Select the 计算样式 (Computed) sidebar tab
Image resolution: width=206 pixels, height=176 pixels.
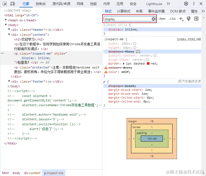[124, 11]
